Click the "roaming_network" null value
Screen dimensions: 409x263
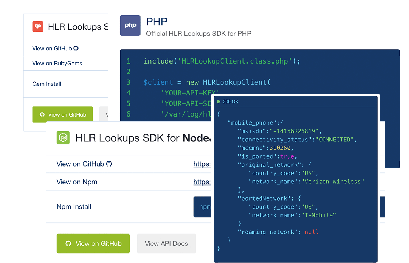coord(312,232)
